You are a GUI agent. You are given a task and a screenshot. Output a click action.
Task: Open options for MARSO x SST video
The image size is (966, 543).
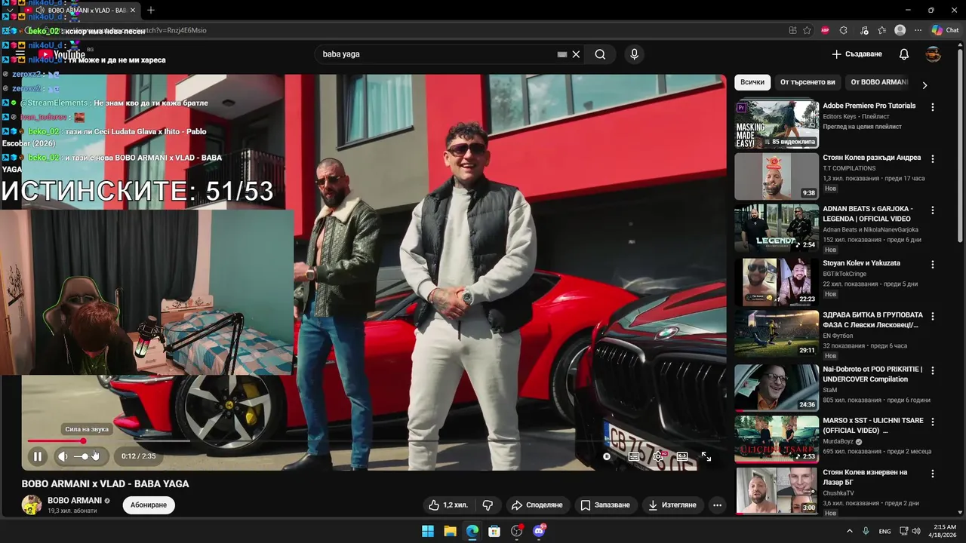tap(933, 422)
